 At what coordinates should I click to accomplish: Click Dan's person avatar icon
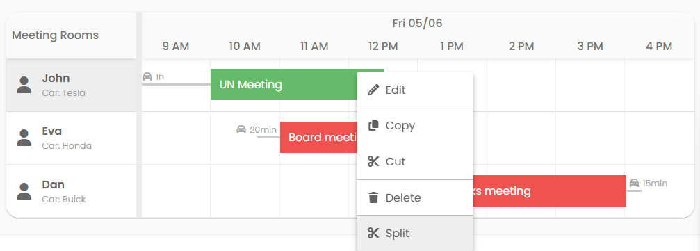24,191
